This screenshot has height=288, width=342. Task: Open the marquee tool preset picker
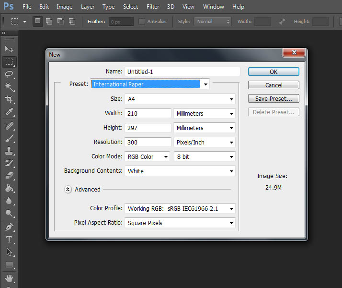[24, 22]
